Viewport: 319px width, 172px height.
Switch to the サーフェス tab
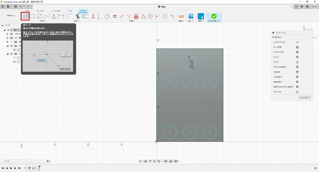pyautogui.click(x=40, y=11)
